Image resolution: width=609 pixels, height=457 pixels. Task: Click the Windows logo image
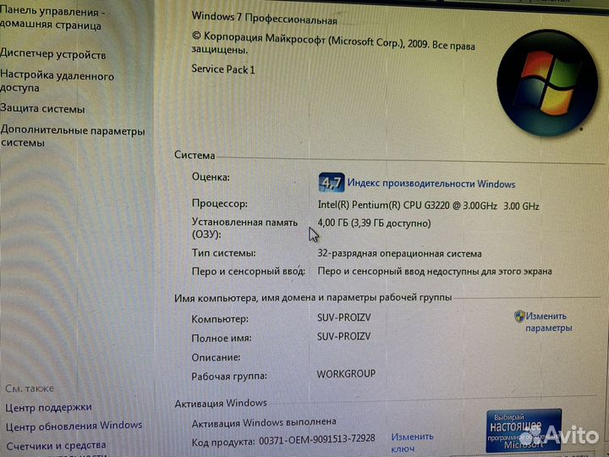click(x=547, y=83)
